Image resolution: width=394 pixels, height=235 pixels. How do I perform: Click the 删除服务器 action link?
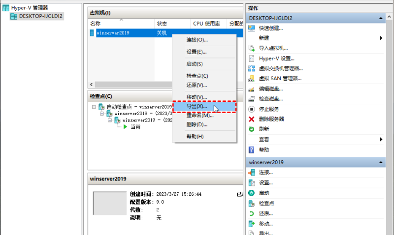click(271, 119)
